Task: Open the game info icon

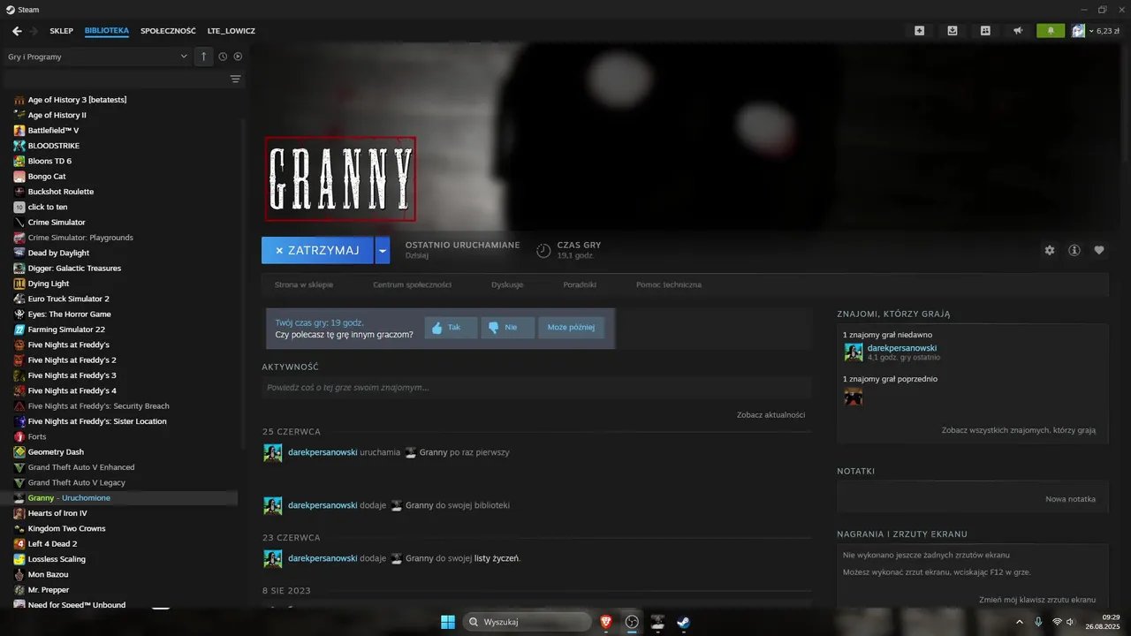Action: pyautogui.click(x=1074, y=250)
